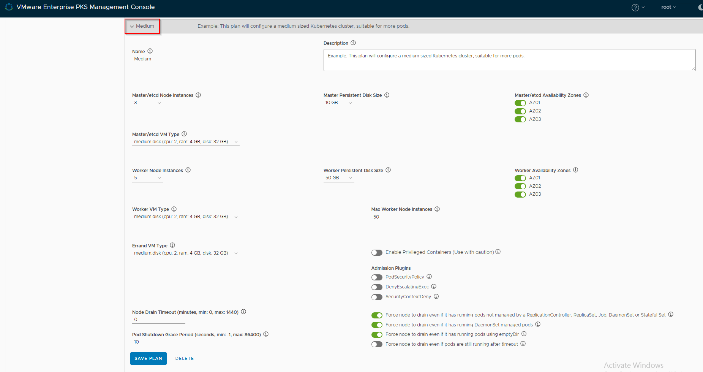Open the help question mark menu
The image size is (703, 372).
click(638, 8)
